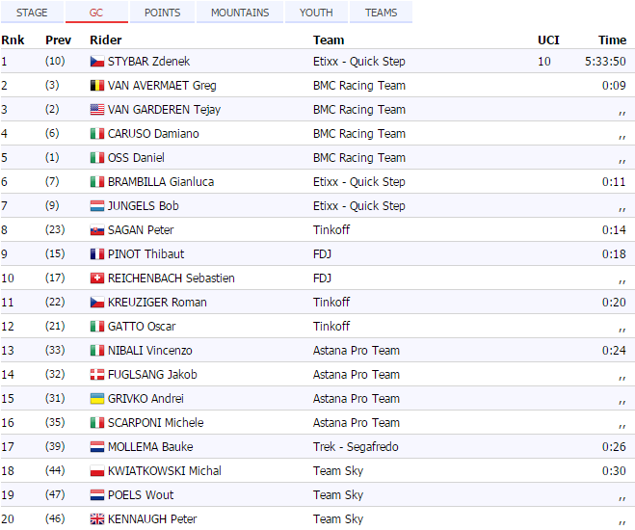Click the Belgian flag beside VAN AVERMAET Greg
This screenshot has width=635, height=530.
click(96, 86)
